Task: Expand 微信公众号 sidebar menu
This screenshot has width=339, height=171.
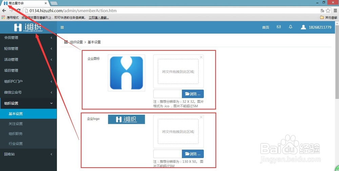Action: [28, 92]
